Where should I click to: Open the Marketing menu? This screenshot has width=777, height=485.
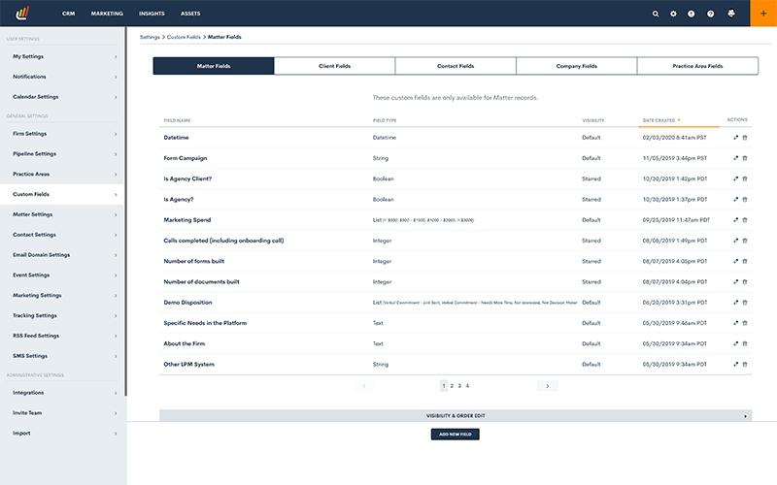click(107, 14)
